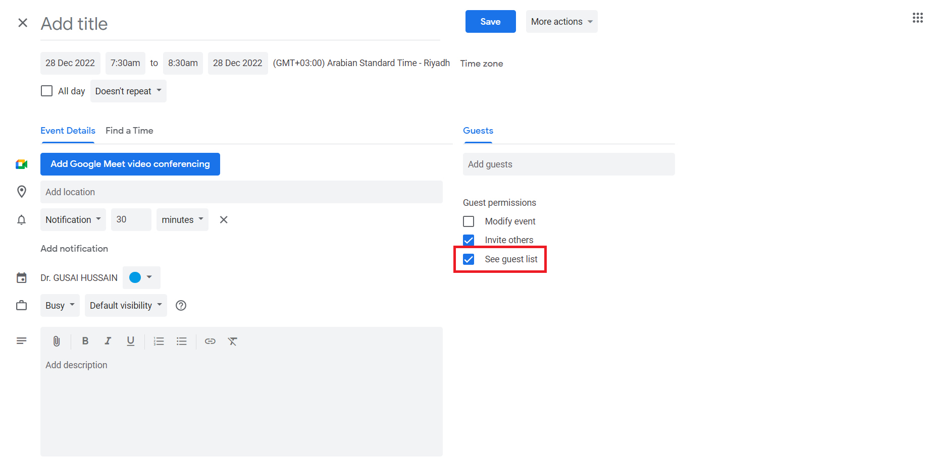Remove the 30 minutes notification
933x461 pixels.
pos(224,220)
